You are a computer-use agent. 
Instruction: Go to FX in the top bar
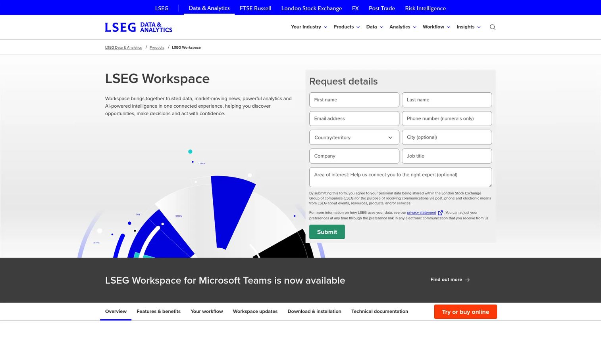point(355,8)
